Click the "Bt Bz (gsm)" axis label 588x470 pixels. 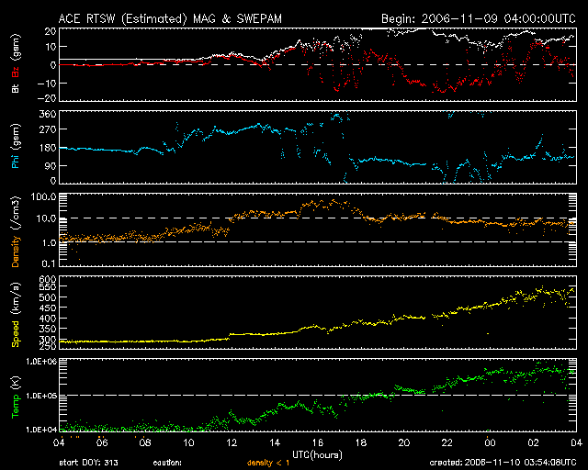16,63
